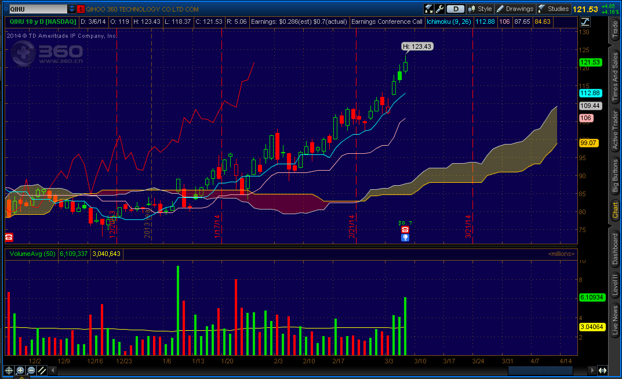Open the quick study/share flask icon
This screenshot has height=379, width=622.
tap(429, 9)
